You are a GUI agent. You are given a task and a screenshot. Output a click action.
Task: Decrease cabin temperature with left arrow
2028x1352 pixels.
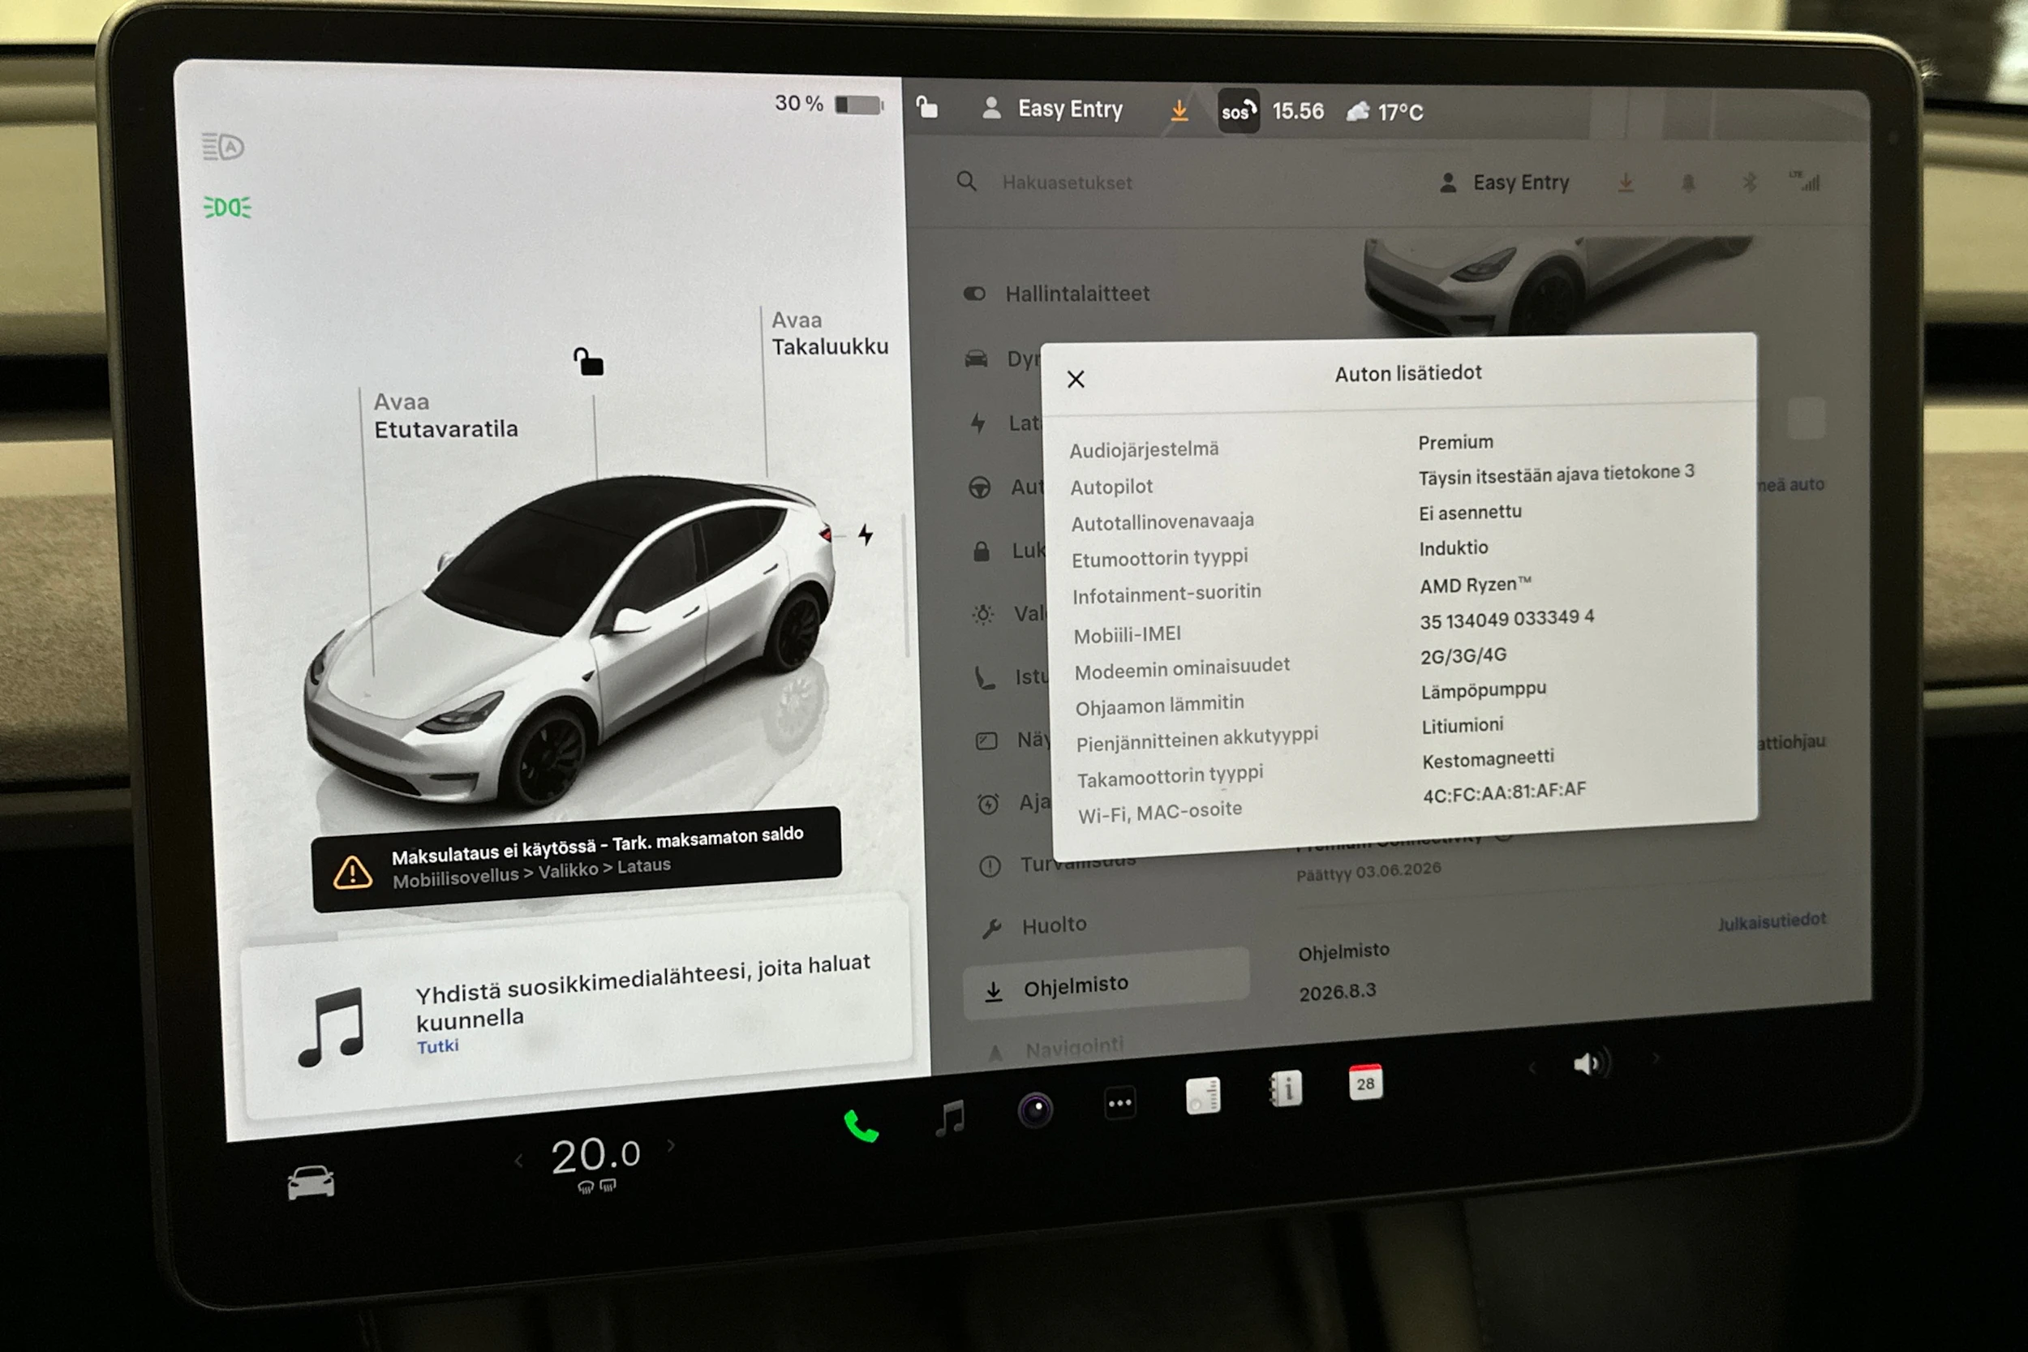point(518,1161)
